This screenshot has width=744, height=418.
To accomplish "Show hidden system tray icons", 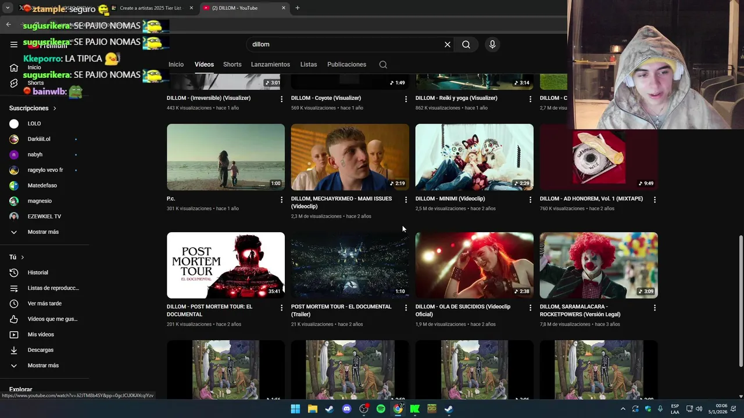I will tap(623, 409).
